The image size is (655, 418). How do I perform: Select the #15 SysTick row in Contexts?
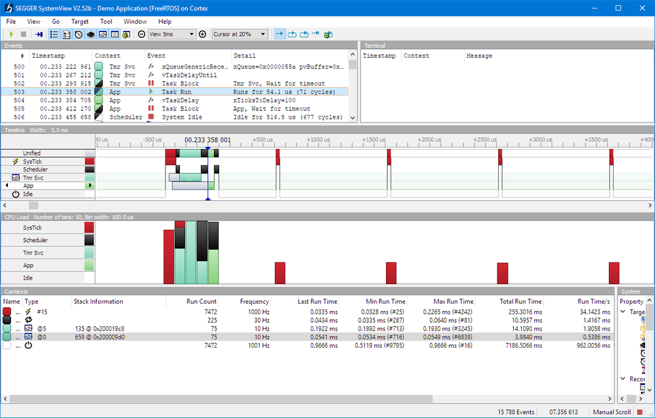point(308,312)
